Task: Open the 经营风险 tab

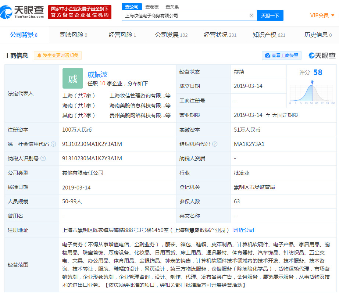Action: pos(122,35)
